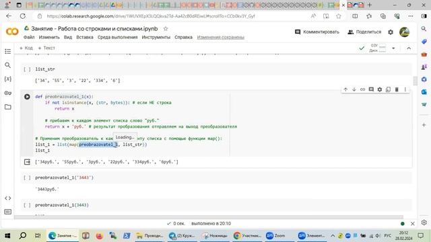The height and width of the screenshot is (242, 431).
Task: Open the Инструменты menu
Action: [x=156, y=38]
